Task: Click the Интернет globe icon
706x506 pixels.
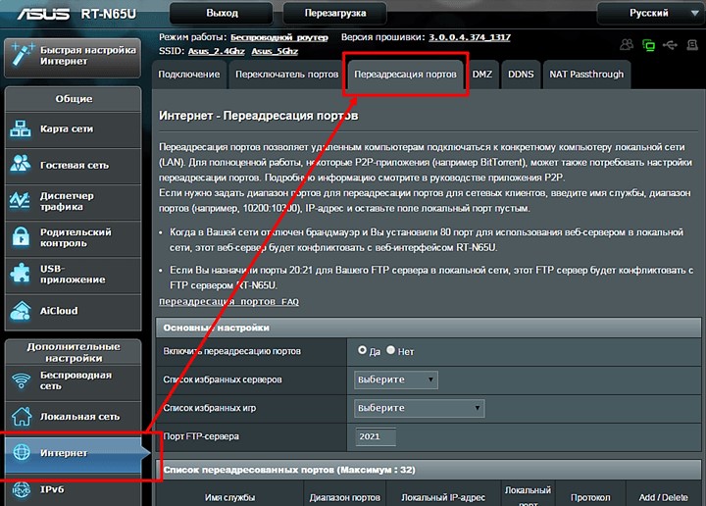Action: tap(22, 452)
